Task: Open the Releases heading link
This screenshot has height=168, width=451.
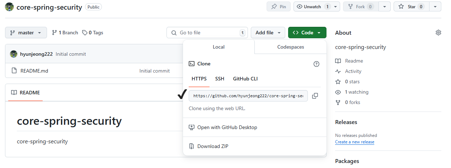Action: click(x=346, y=122)
